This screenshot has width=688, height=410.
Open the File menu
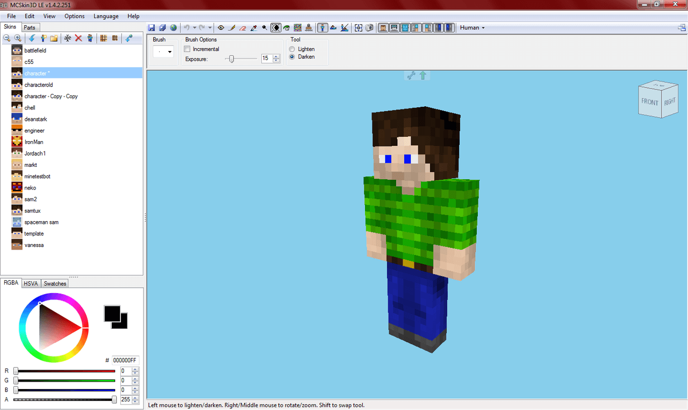click(11, 16)
